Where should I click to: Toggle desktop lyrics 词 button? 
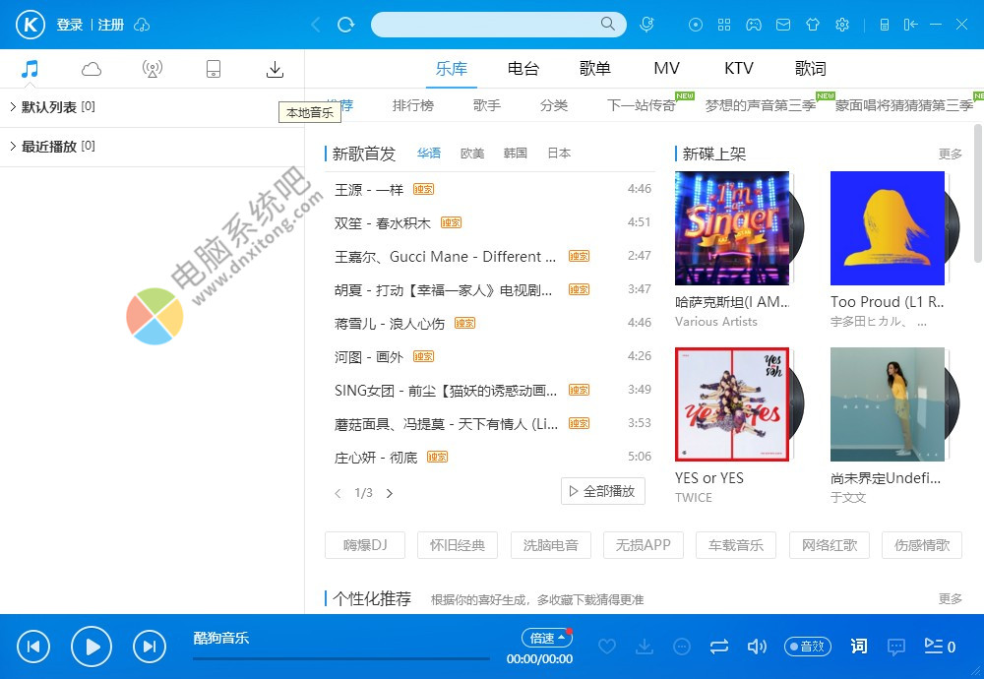(858, 646)
